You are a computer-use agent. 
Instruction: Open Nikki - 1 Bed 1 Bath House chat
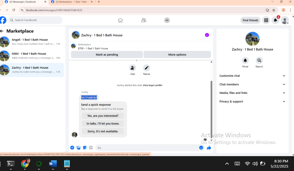click(x=32, y=56)
